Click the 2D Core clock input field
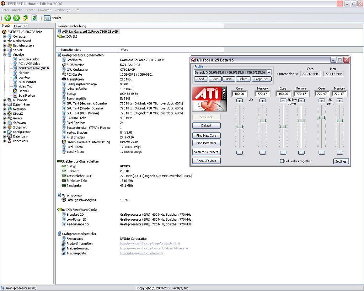The width and height of the screenshot is (364, 291). [x=239, y=94]
